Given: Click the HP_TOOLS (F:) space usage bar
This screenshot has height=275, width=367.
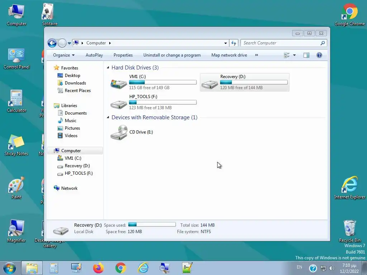Looking at the screenshot, I should (x=163, y=102).
